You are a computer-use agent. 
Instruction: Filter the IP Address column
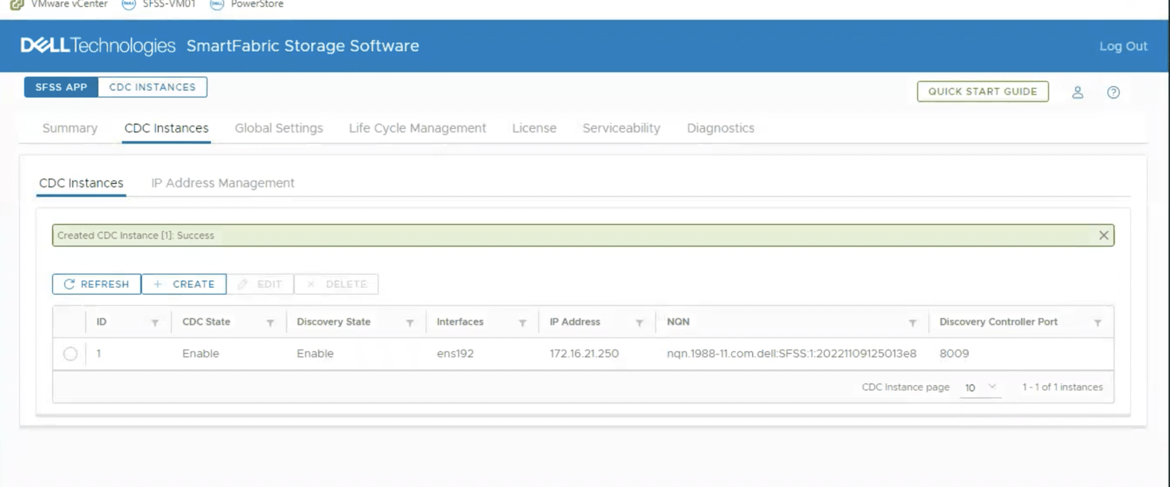[x=640, y=323]
